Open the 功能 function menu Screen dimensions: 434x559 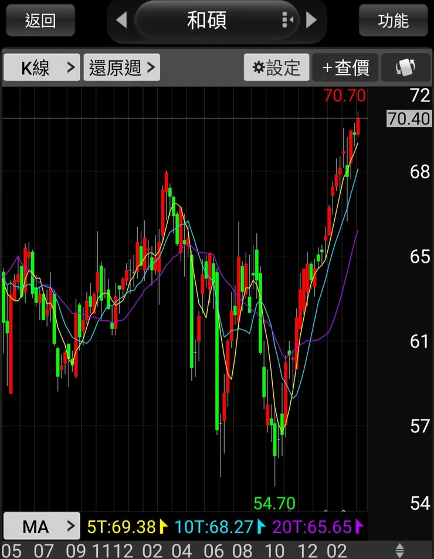[393, 21]
